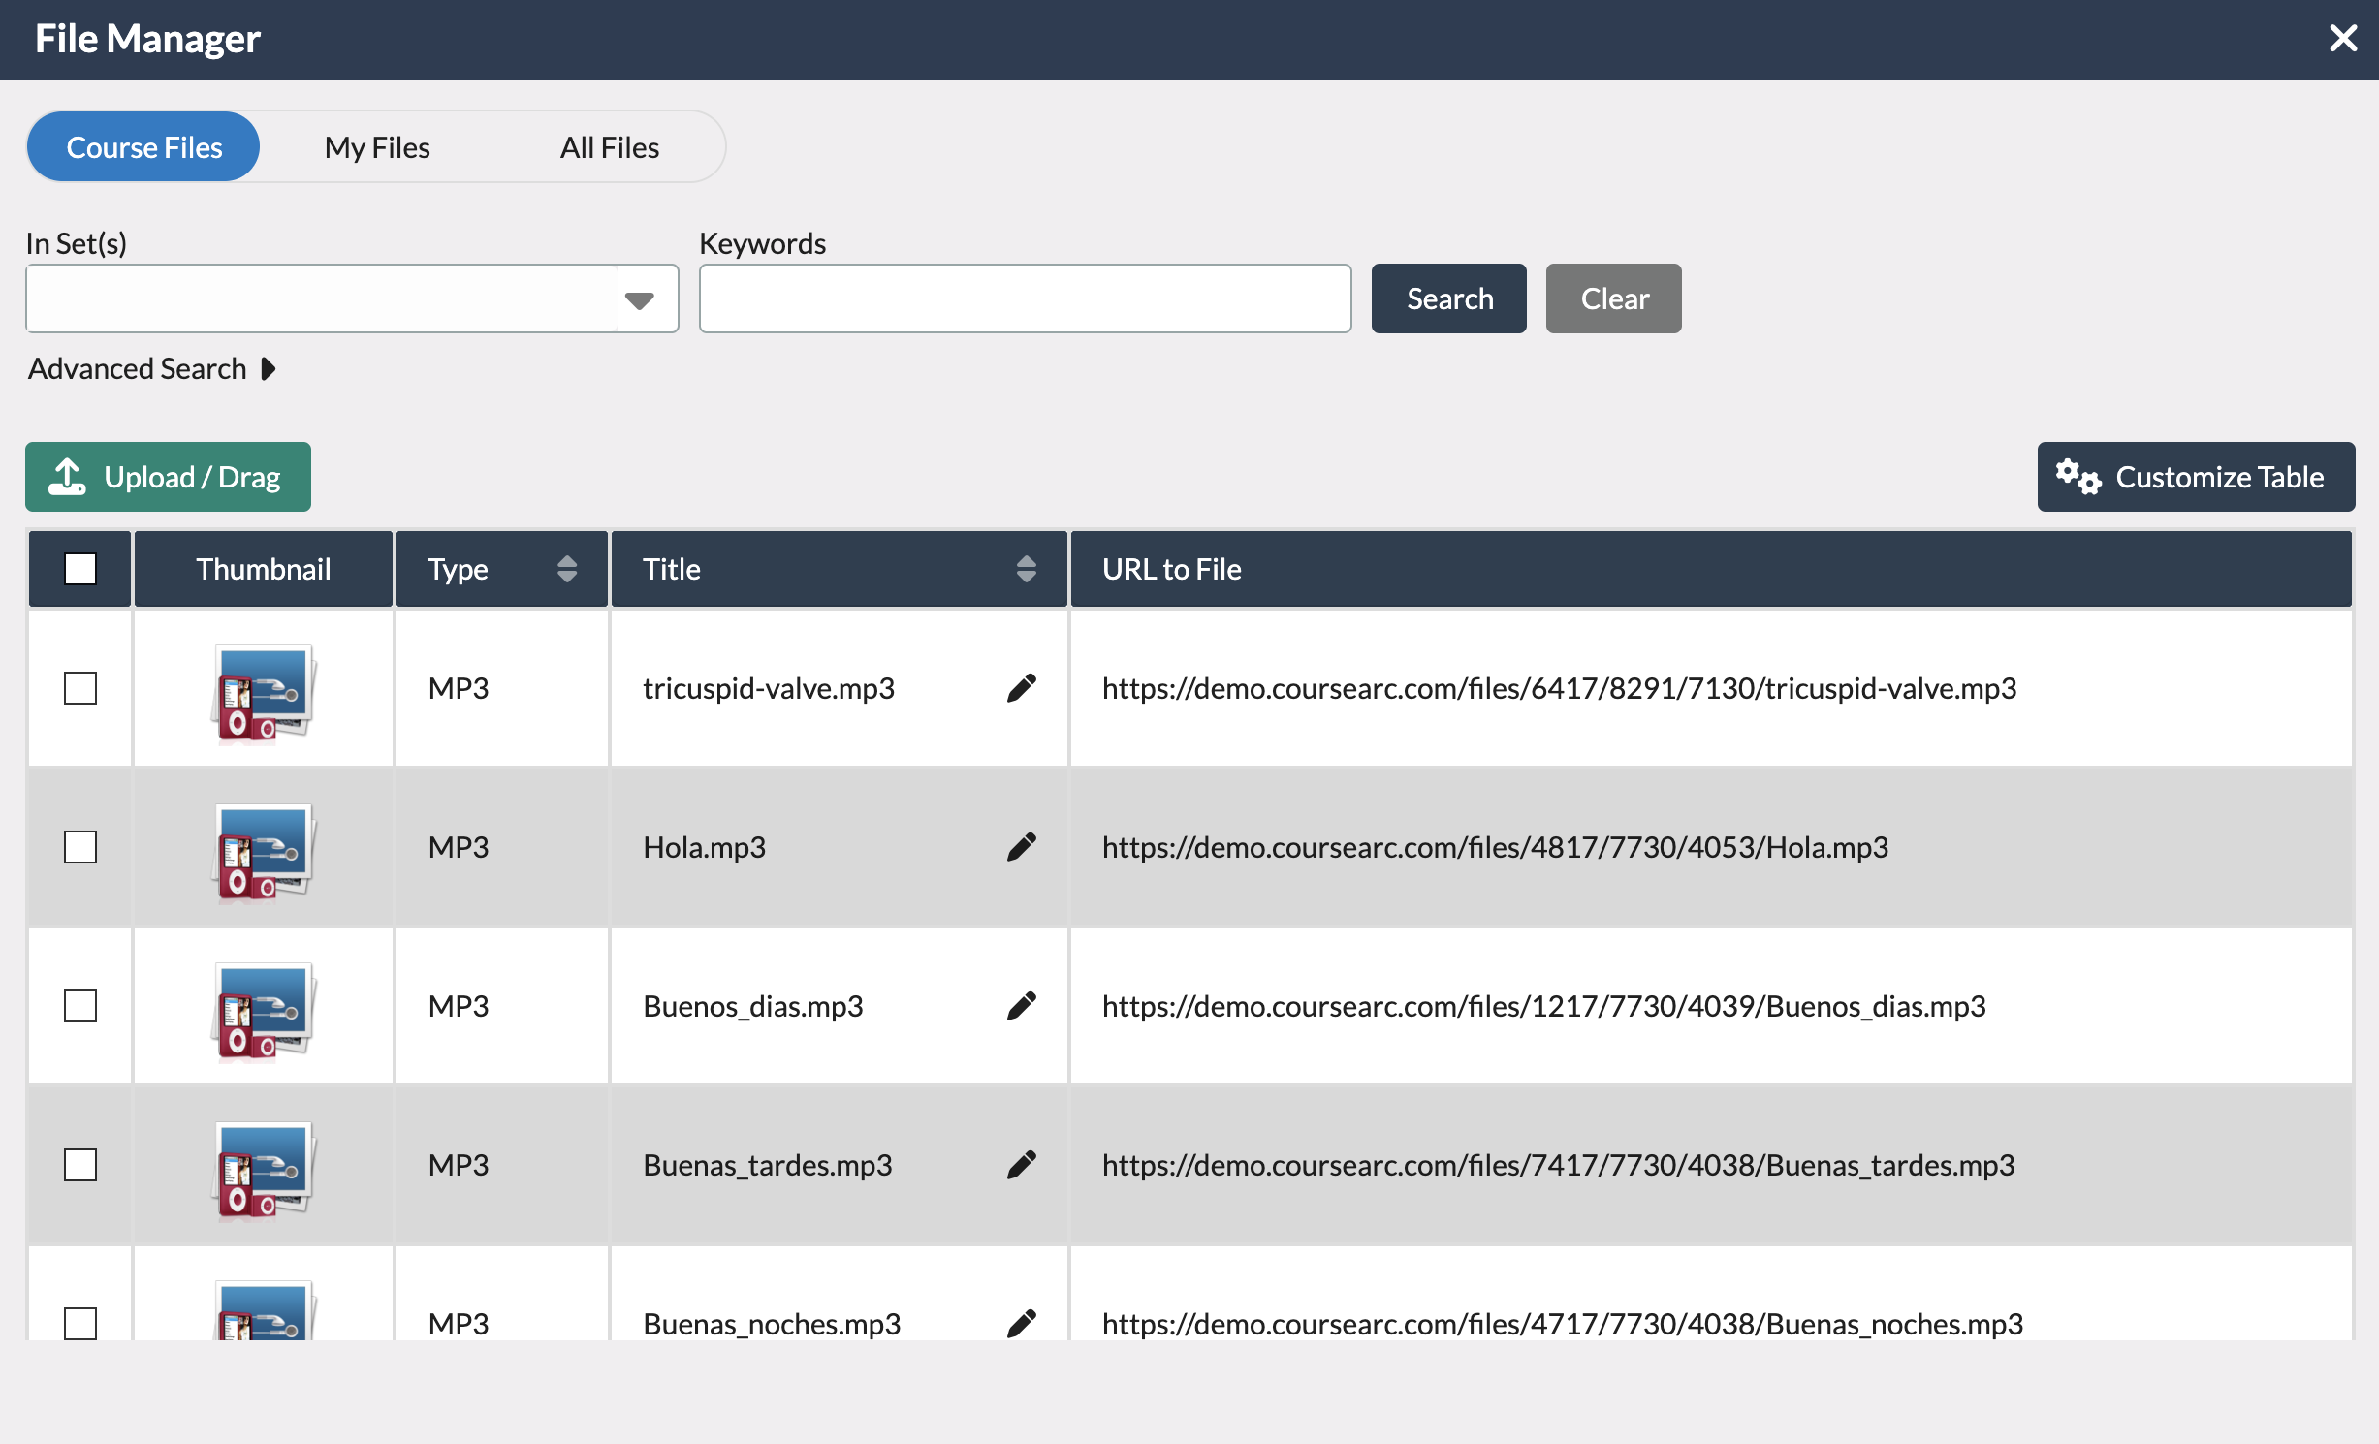Open the All Files tab

click(x=610, y=147)
